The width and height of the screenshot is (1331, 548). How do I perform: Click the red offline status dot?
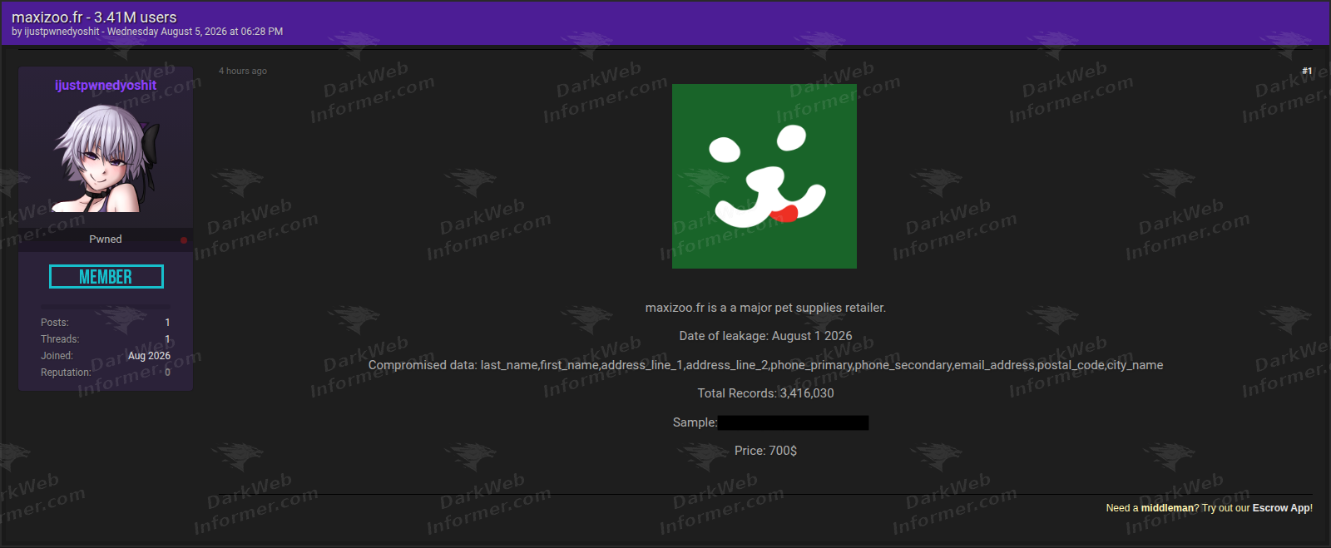coord(184,240)
